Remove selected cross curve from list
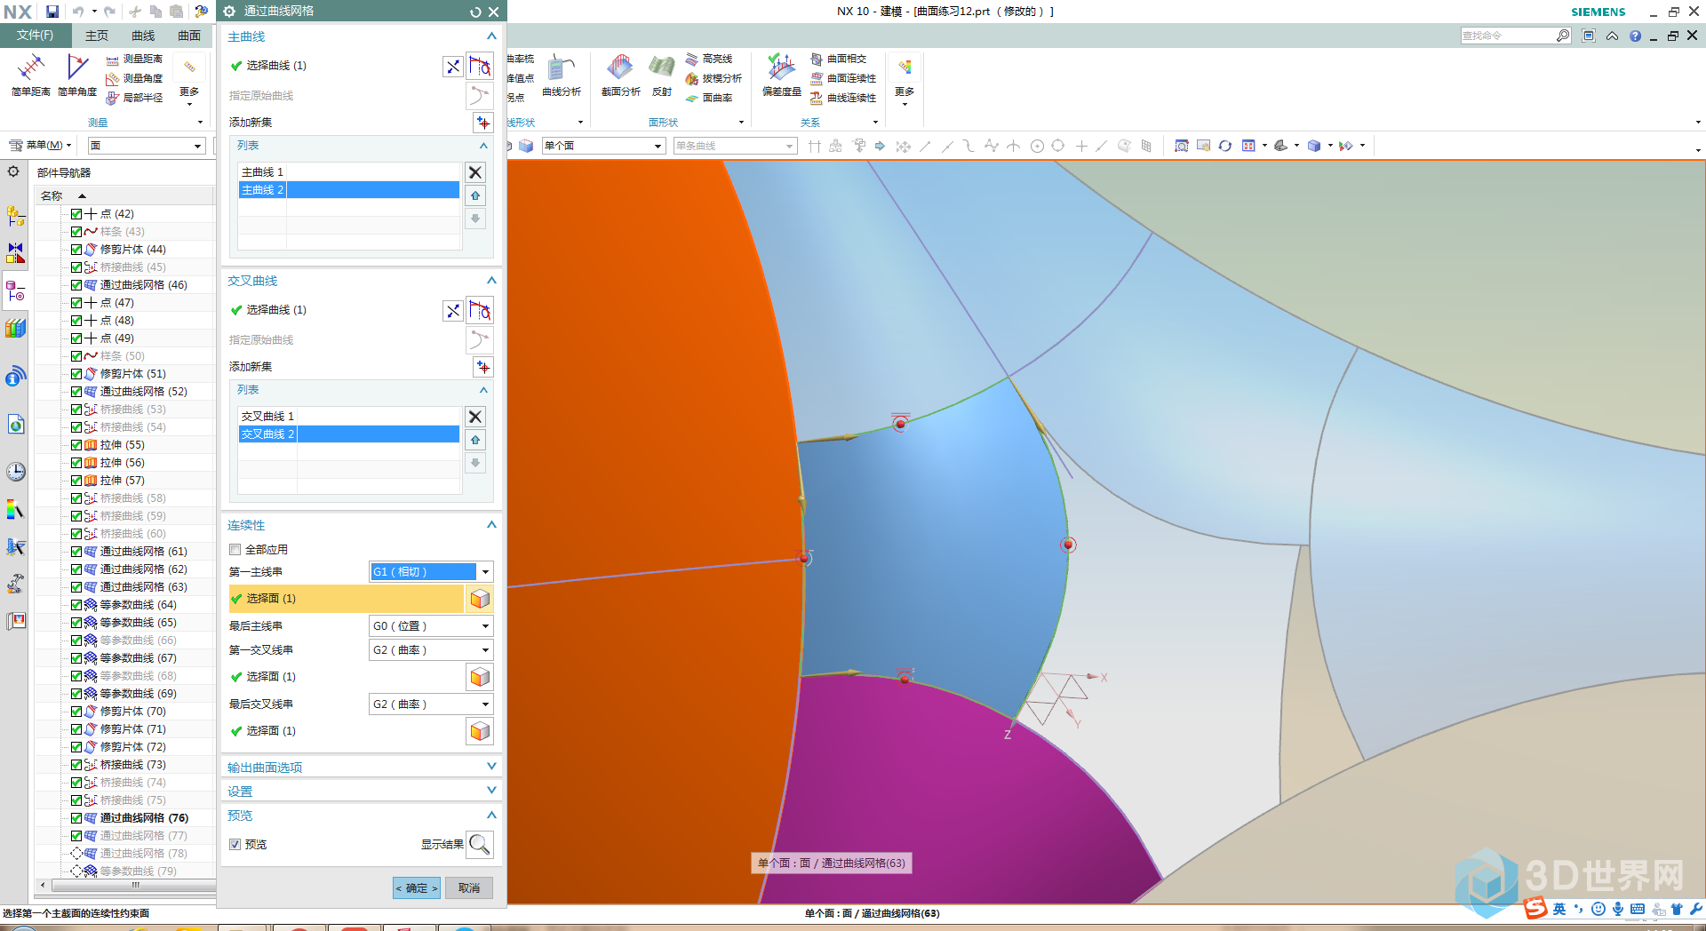The height and width of the screenshot is (931, 1706). [475, 417]
